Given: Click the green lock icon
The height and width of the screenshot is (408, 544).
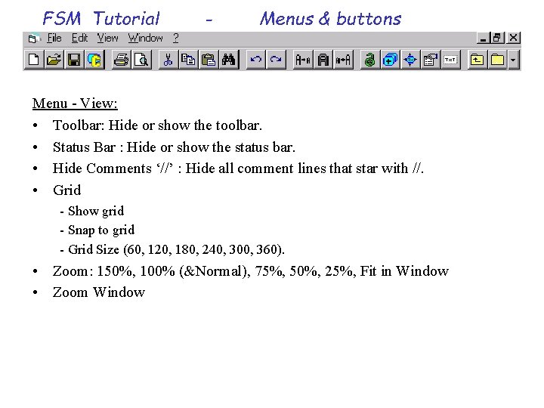Looking at the screenshot, I should tap(370, 60).
